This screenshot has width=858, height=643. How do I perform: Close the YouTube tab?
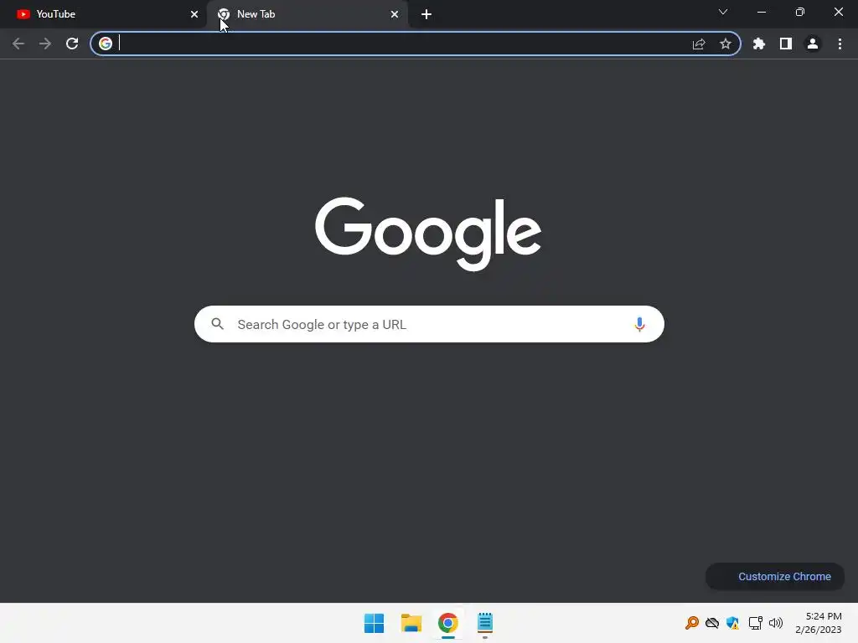[194, 14]
